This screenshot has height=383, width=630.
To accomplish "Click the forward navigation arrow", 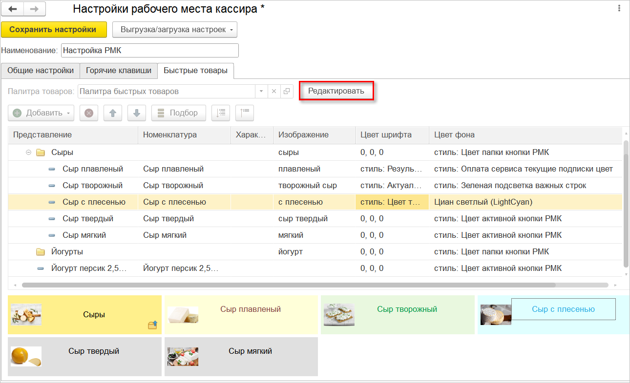I will coord(35,9).
